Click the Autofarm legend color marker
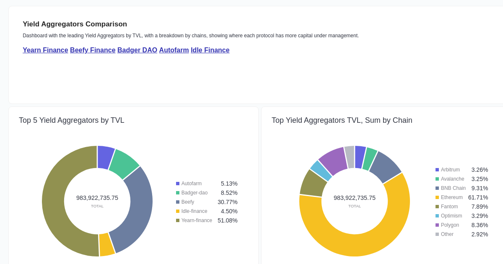 (177, 184)
